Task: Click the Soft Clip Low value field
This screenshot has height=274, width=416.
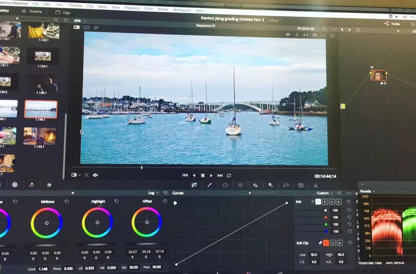Action: click(x=314, y=254)
